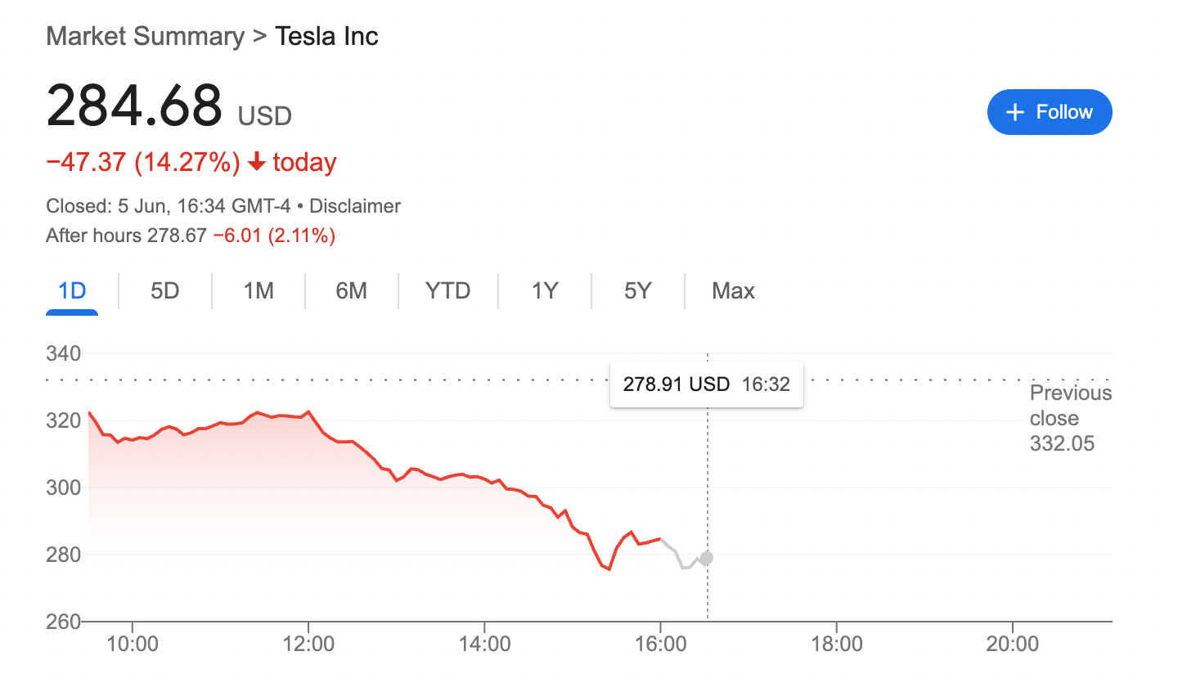Open the Disclaimer link
Viewport: 1178px width, 692px height.
pos(355,206)
